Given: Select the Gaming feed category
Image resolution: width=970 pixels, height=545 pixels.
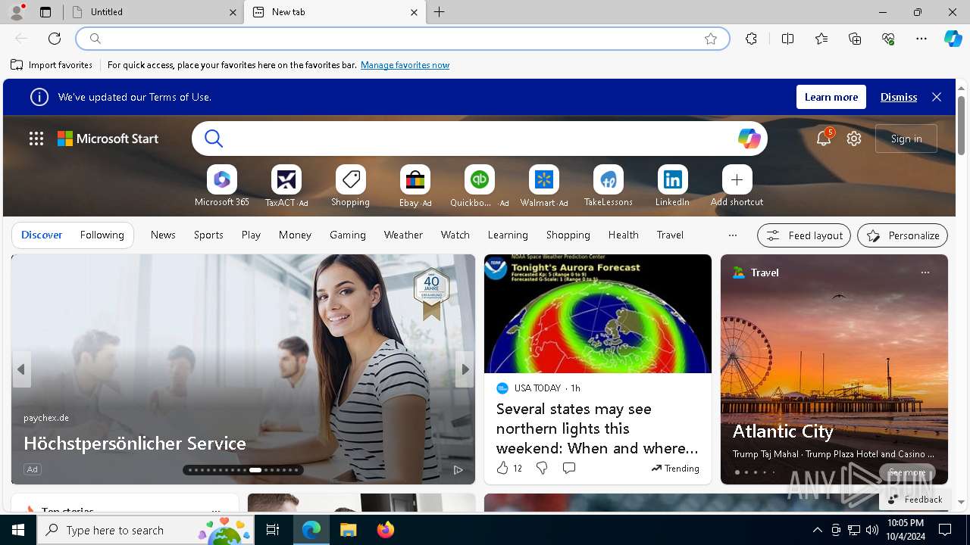Looking at the screenshot, I should click(348, 235).
